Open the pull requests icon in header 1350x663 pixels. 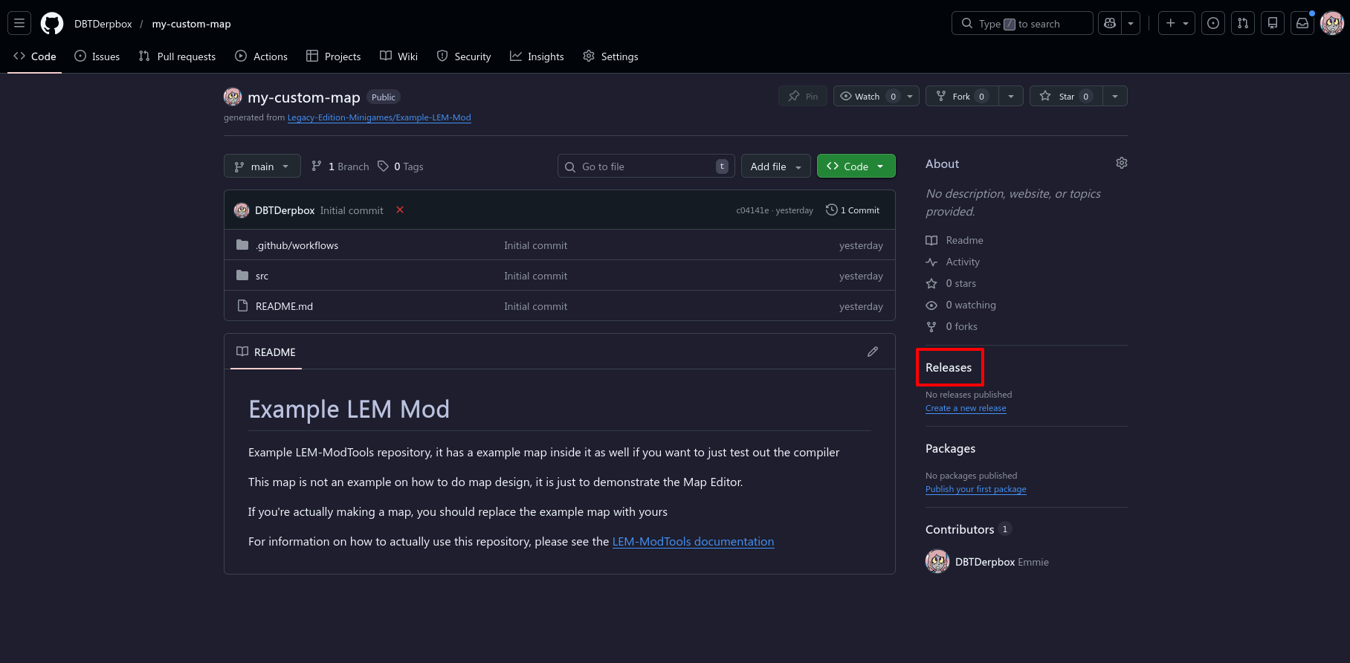(x=1243, y=24)
